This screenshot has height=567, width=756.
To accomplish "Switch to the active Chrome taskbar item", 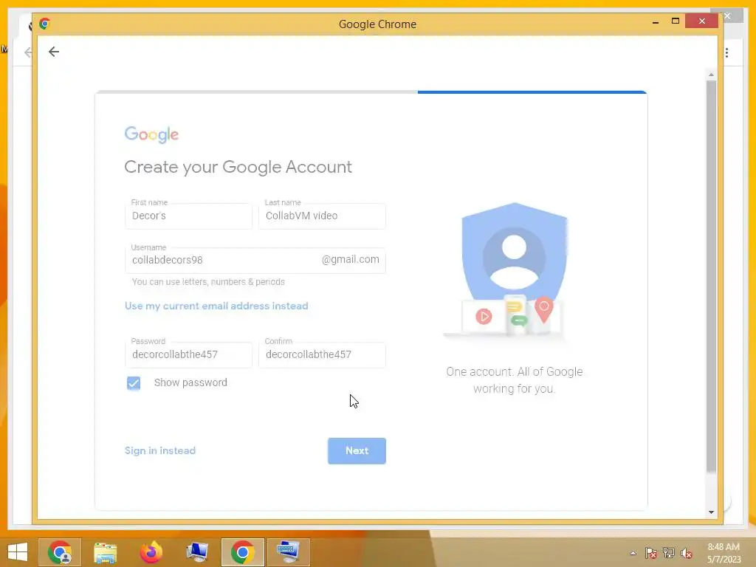I will point(242,552).
